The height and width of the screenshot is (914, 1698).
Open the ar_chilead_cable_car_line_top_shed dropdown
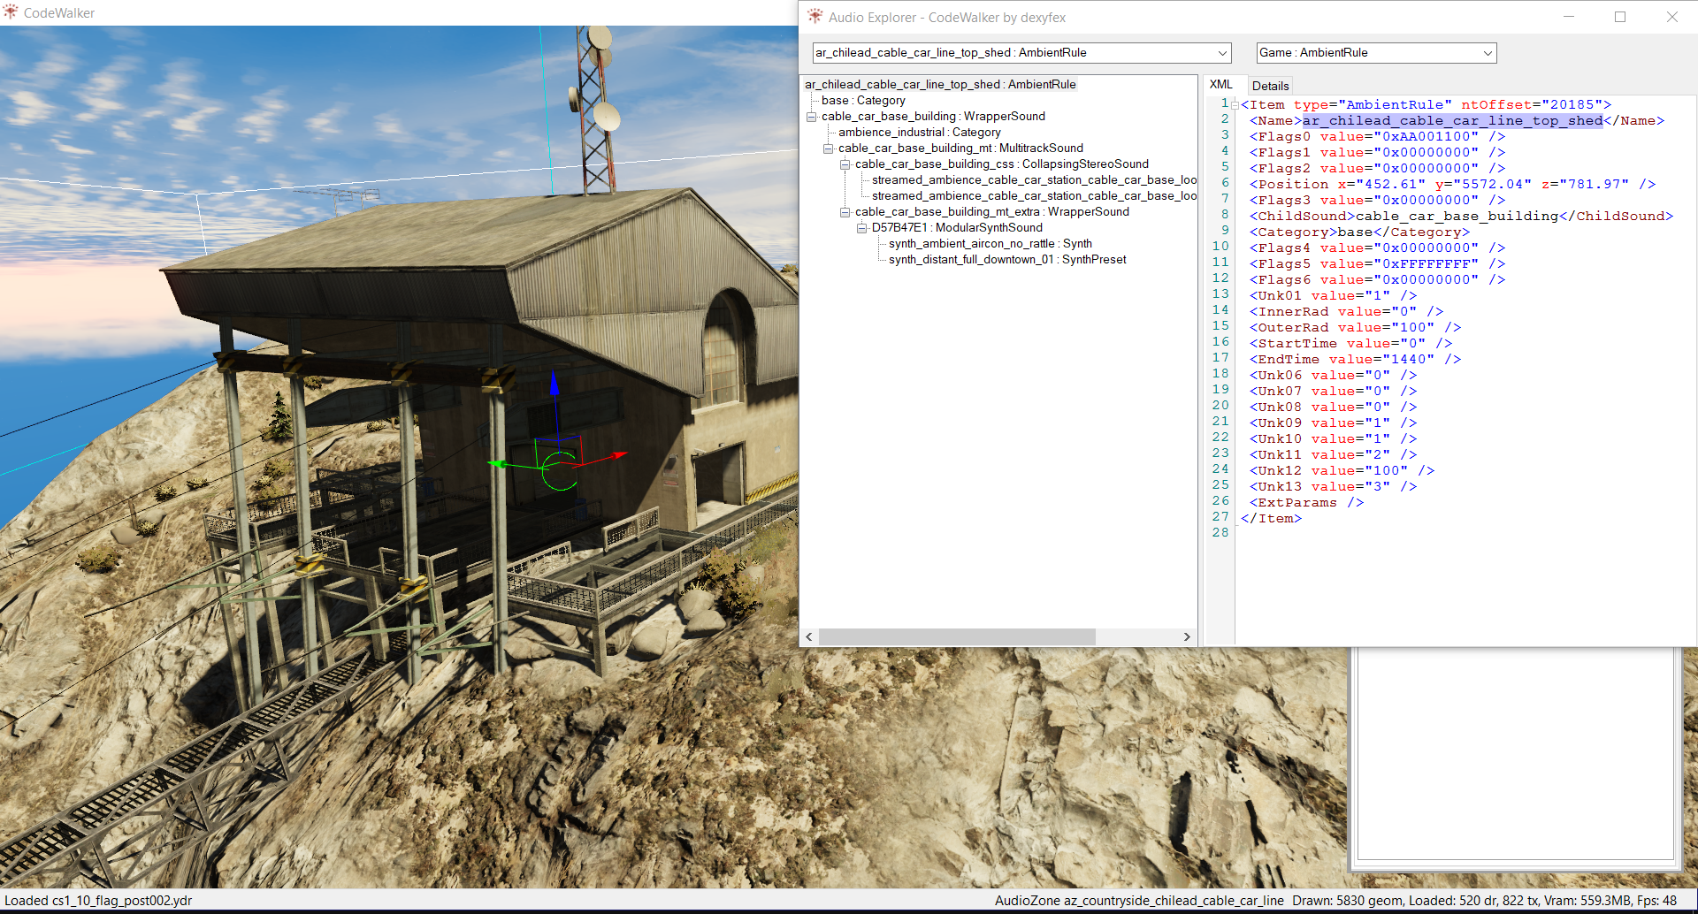(x=1222, y=53)
